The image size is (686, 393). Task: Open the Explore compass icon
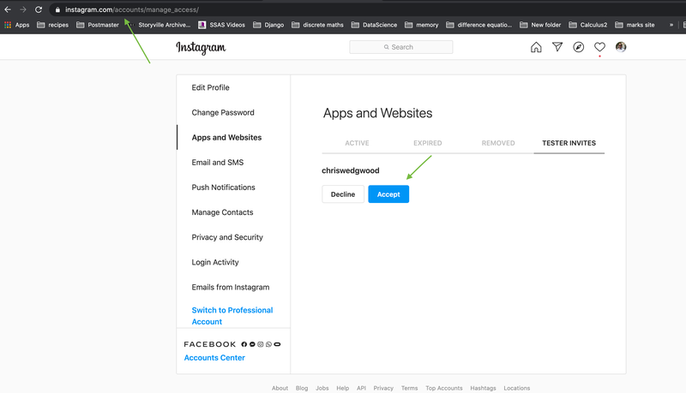click(578, 47)
